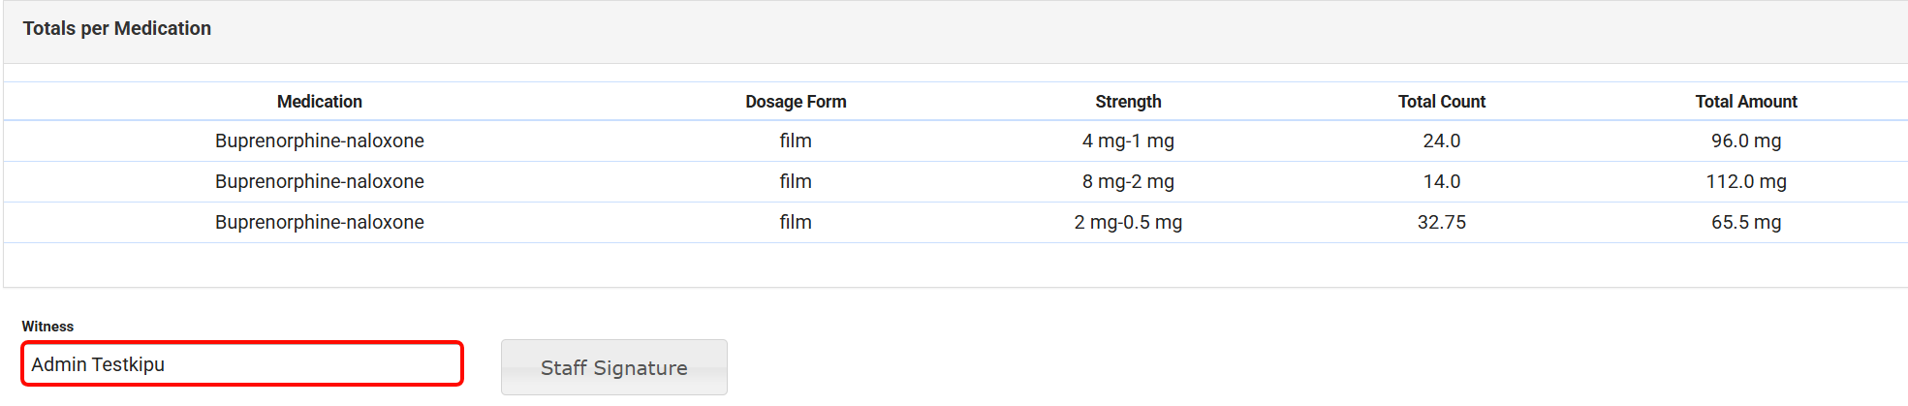Click the Total Count column header
Image resolution: width=1908 pixels, height=406 pixels.
[1441, 102]
